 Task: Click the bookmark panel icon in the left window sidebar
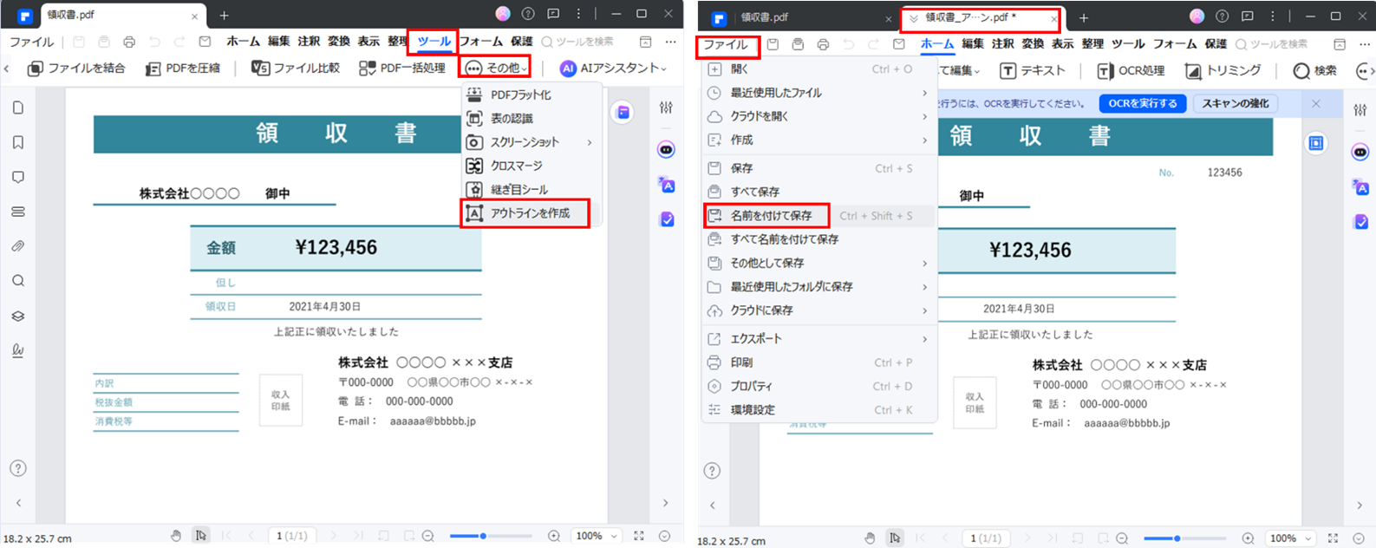pos(18,142)
